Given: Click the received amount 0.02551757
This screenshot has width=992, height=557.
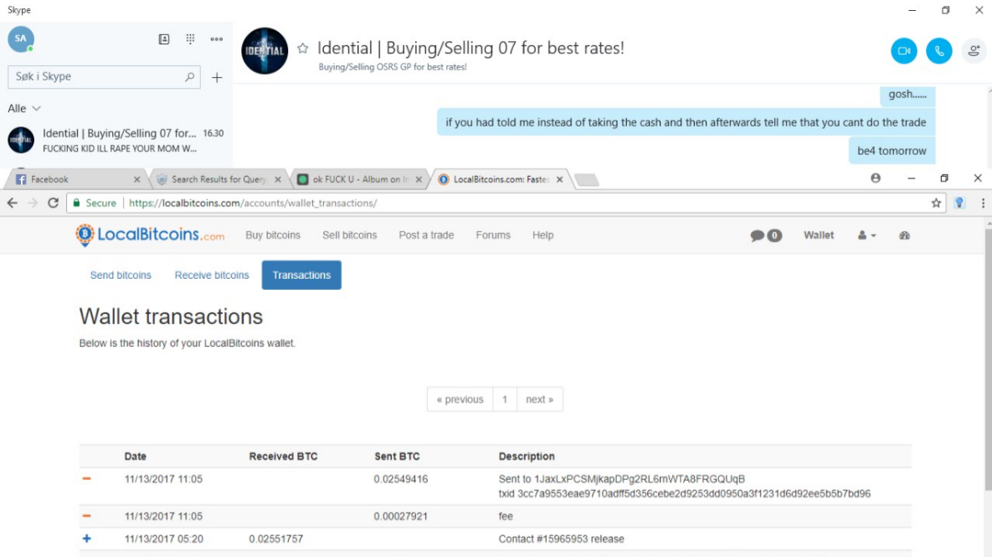Looking at the screenshot, I should [x=276, y=539].
